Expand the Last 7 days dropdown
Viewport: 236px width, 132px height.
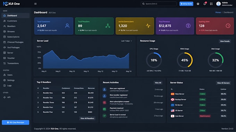[x=126, y=41]
